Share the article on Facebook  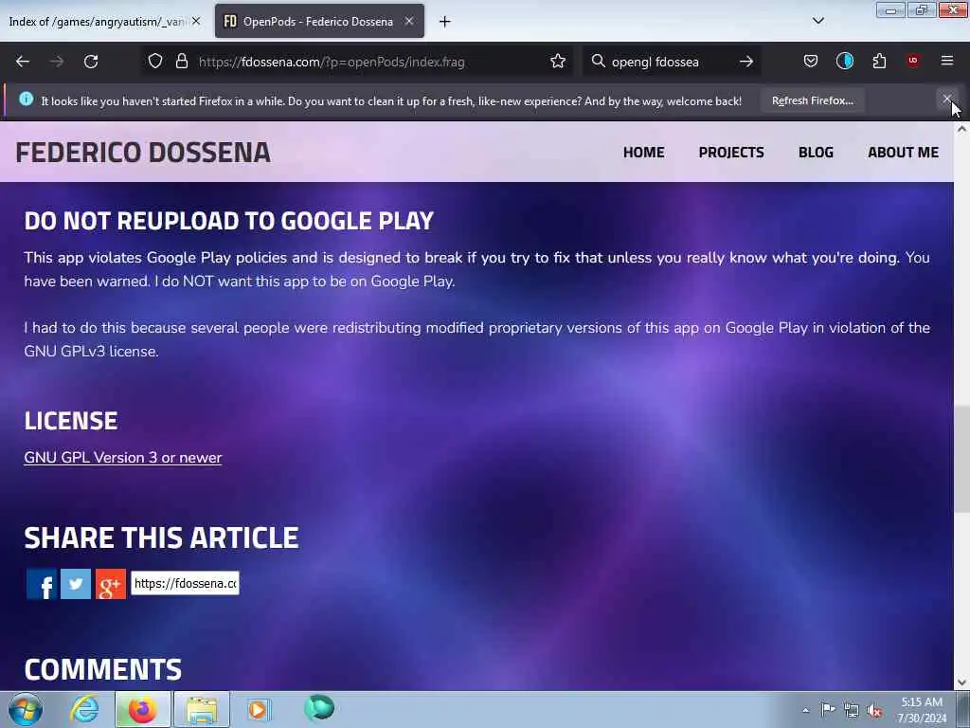(42, 584)
